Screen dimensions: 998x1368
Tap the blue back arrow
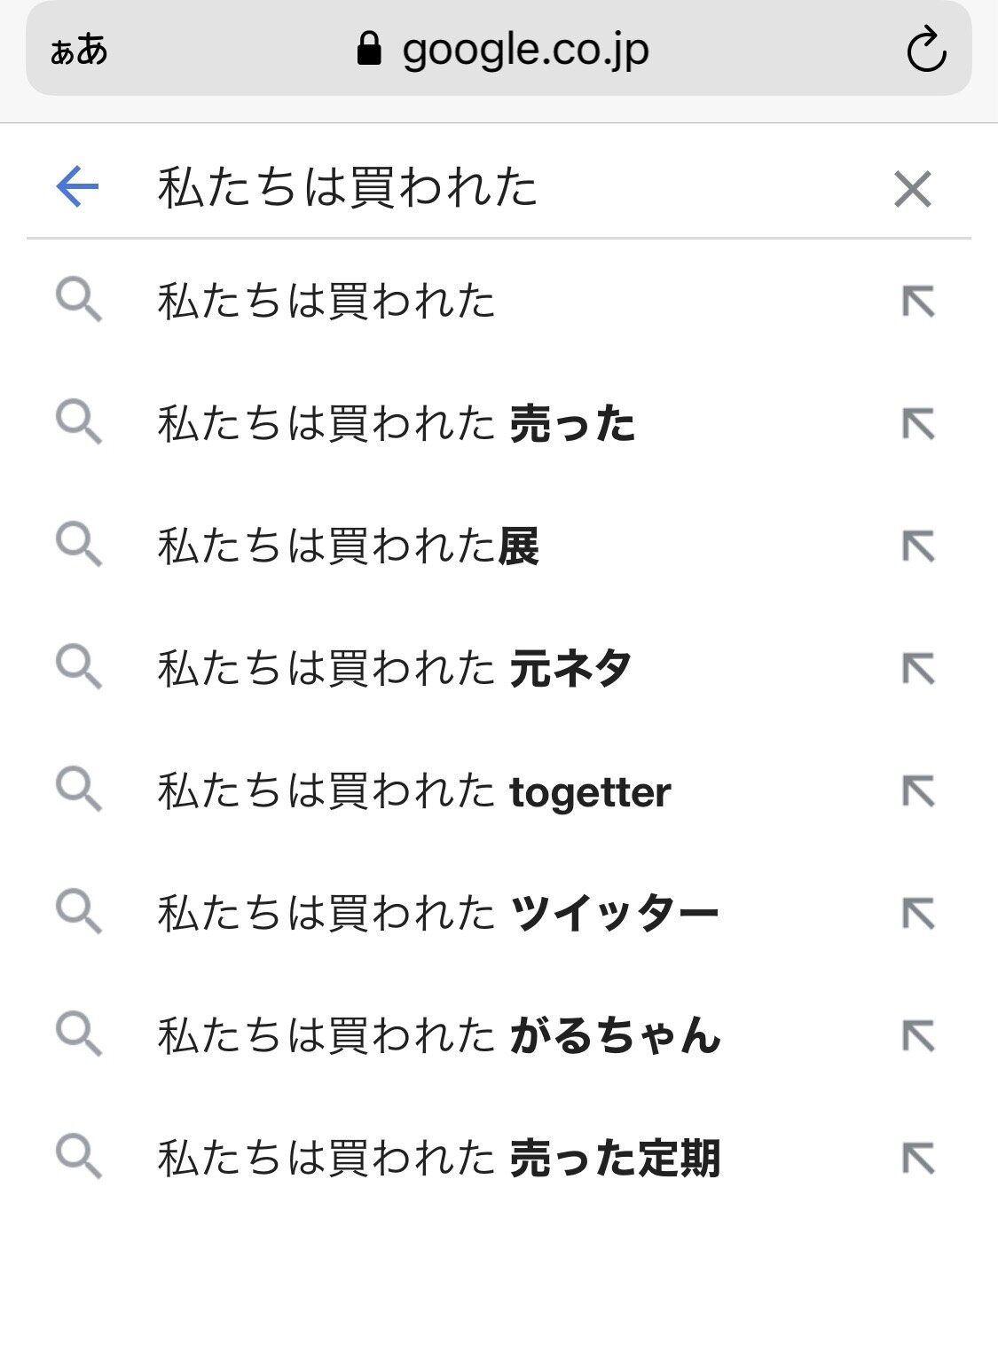[x=77, y=187]
